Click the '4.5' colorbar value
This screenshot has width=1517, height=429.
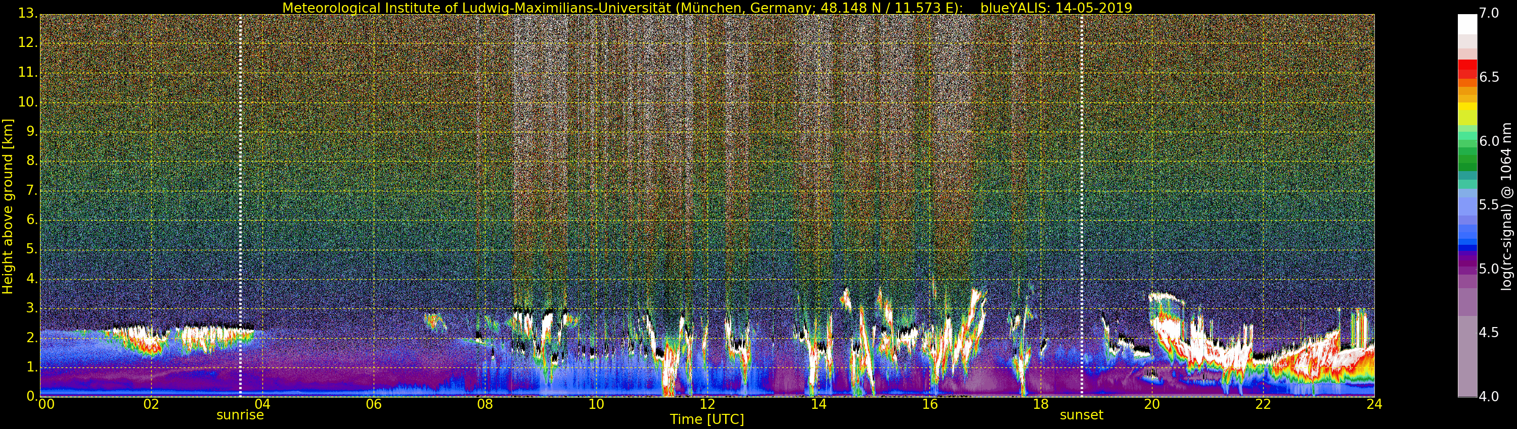tap(1489, 333)
